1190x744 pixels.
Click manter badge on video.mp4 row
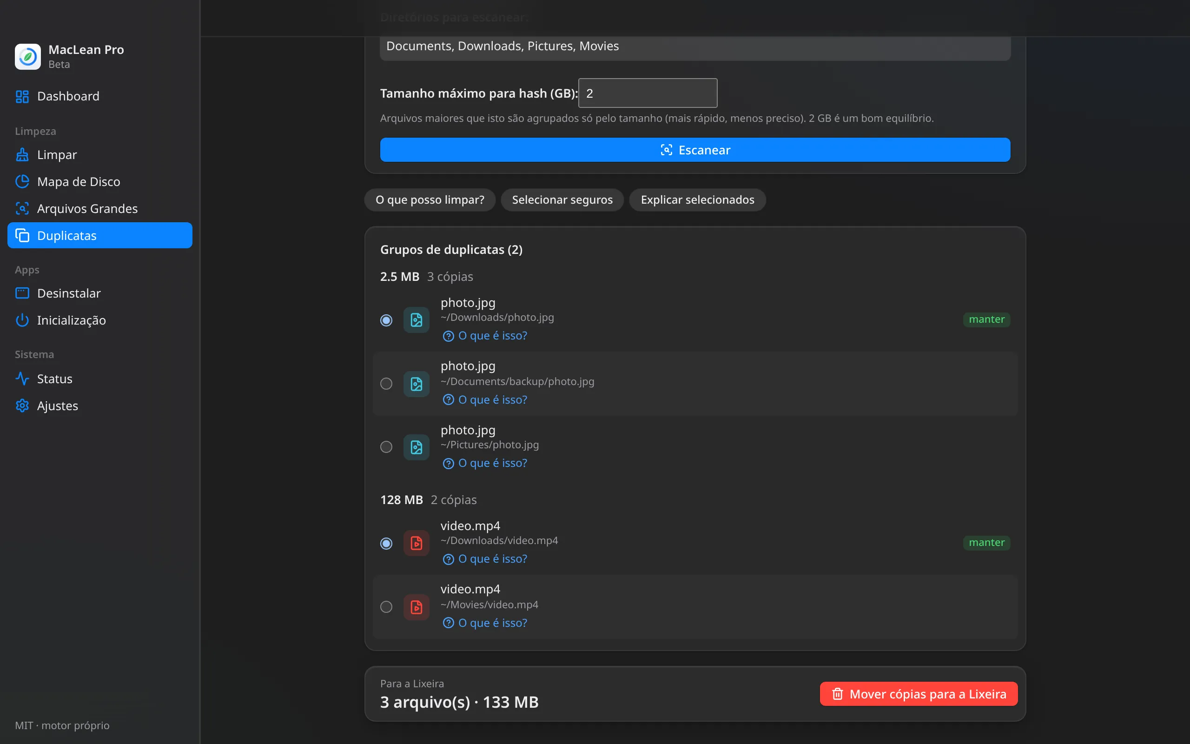986,543
